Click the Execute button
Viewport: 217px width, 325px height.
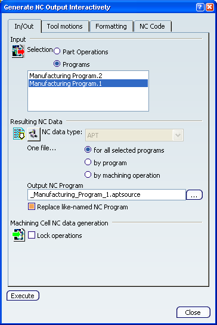[x=23, y=296]
